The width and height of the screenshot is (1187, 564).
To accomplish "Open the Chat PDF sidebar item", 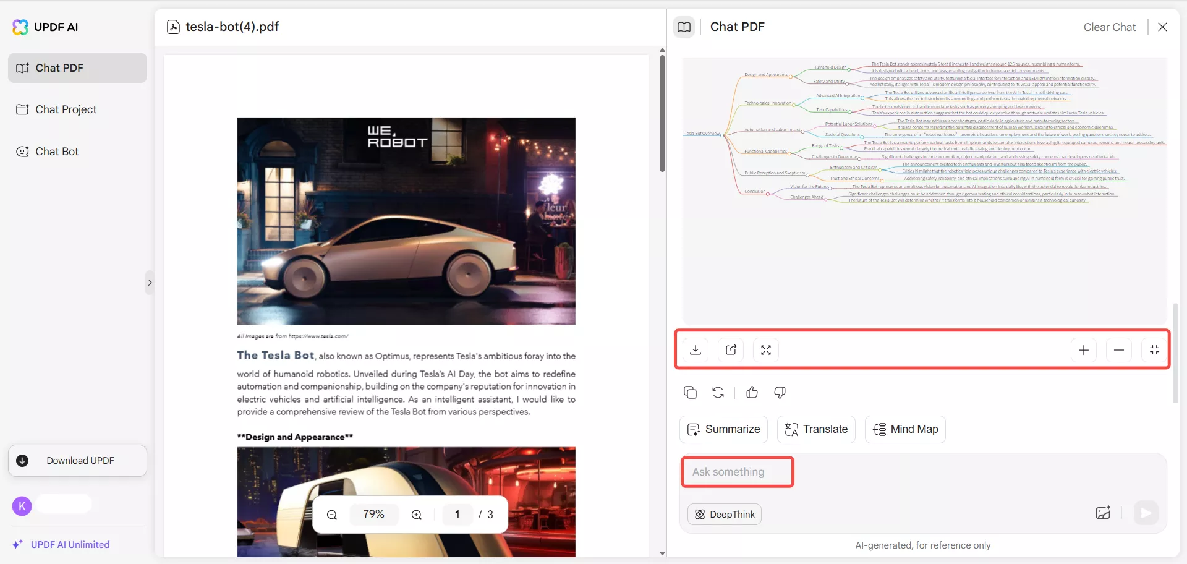I will point(77,68).
